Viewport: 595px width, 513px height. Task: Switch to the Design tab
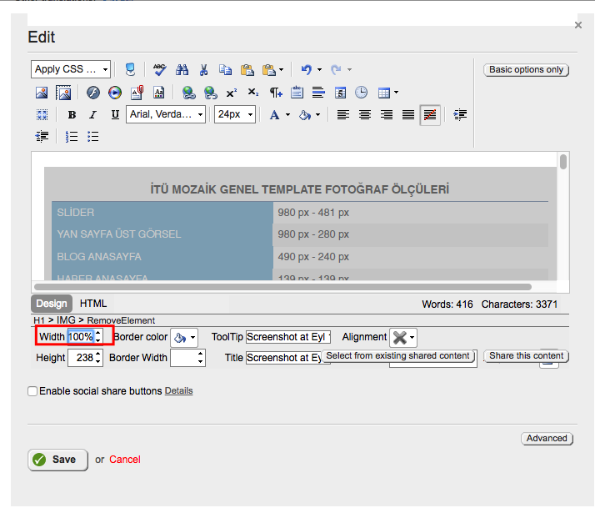[x=52, y=304]
